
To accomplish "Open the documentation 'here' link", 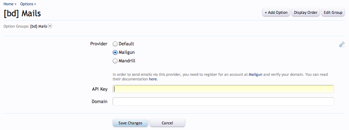I will click(x=153, y=79).
